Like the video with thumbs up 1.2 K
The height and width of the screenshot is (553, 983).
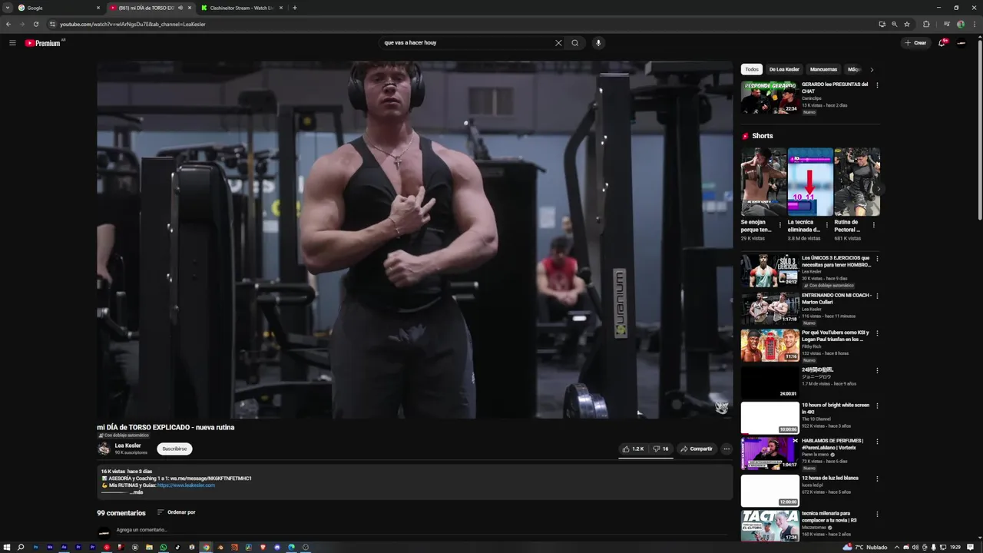point(633,449)
